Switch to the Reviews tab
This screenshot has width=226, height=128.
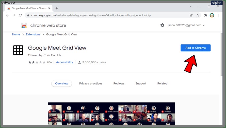(x=119, y=83)
